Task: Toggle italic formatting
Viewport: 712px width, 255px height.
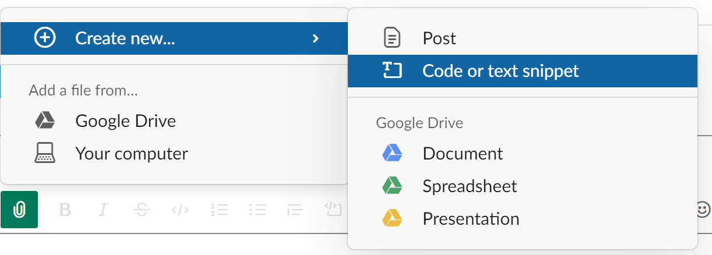Action: (103, 210)
